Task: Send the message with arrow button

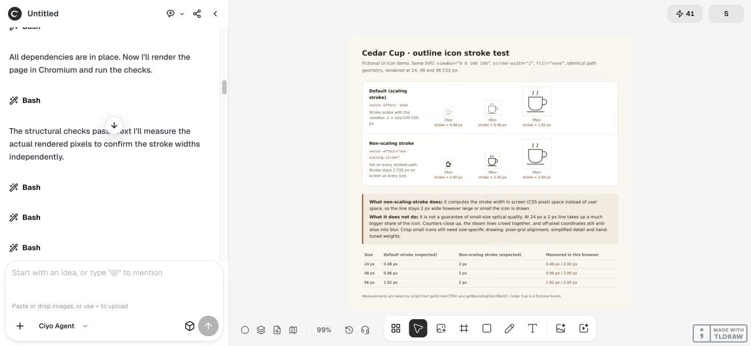Action: (x=208, y=326)
